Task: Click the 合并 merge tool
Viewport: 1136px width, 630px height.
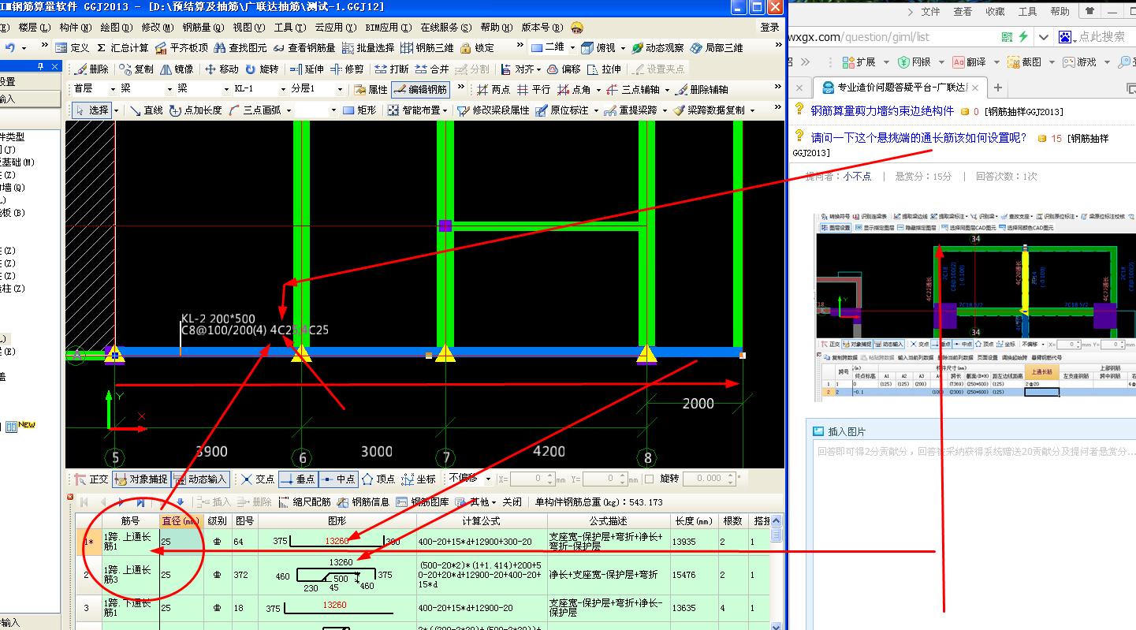Action: point(432,69)
